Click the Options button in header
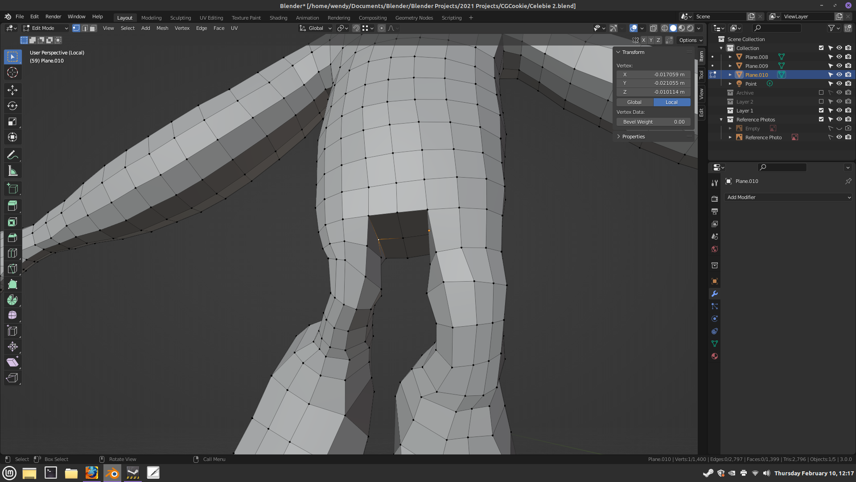 tap(690, 40)
